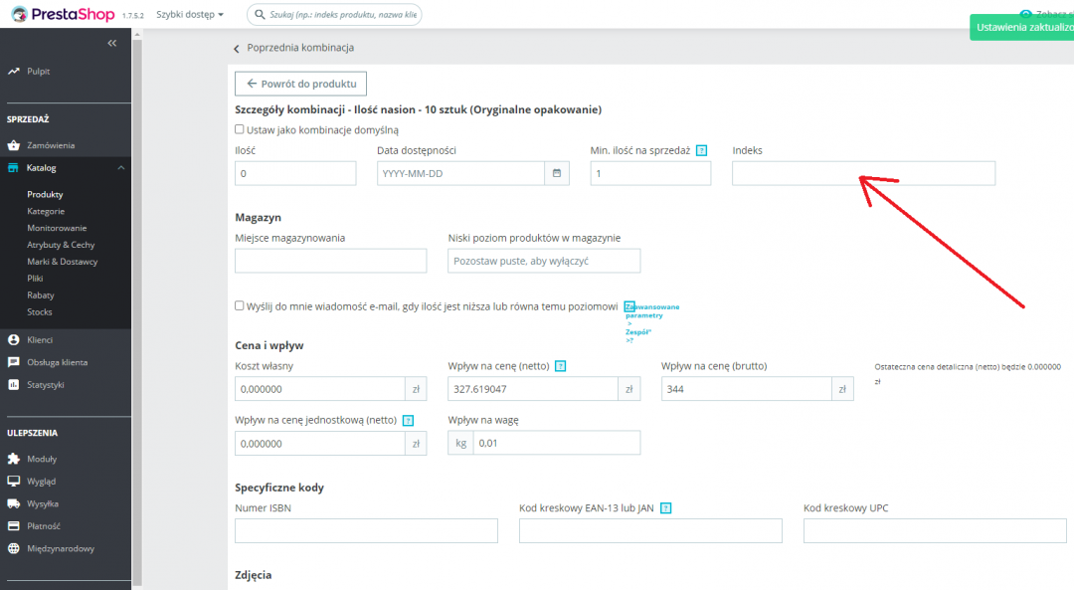Open Kategorie in the Katalog submenu

pos(46,211)
